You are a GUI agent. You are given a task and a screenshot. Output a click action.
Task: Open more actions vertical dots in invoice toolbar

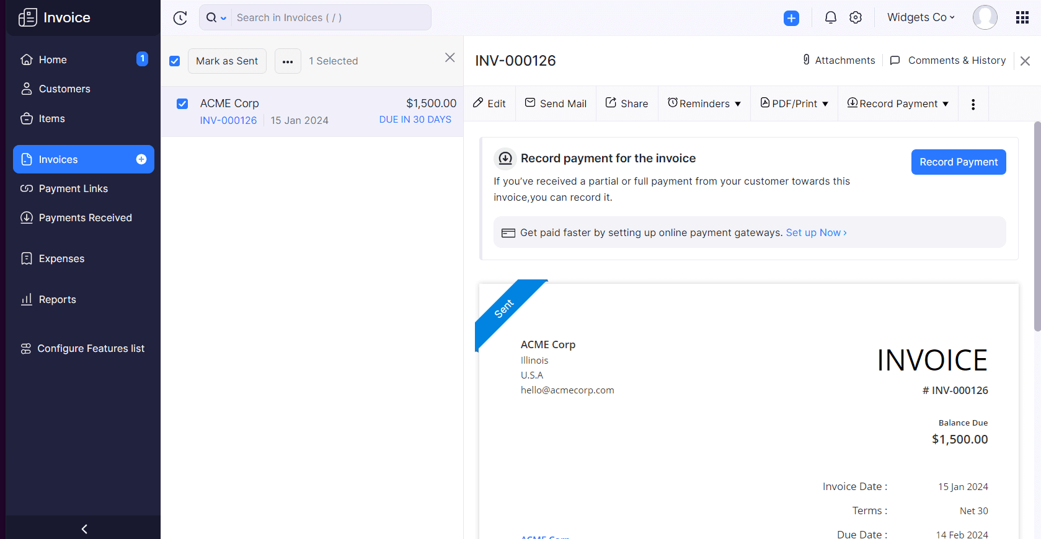click(973, 104)
